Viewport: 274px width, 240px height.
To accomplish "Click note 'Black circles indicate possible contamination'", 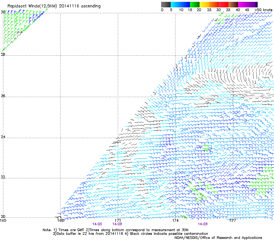I will (x=169, y=234).
